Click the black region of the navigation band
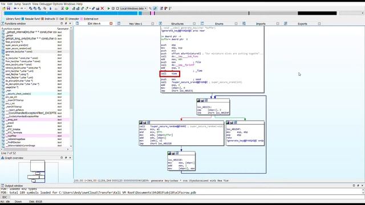Screen dimensions: 365x205 tap(317, 13)
